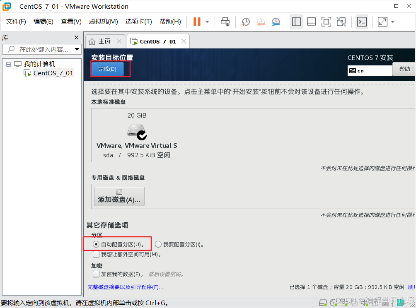Screen dimensions: 416x308
Task: Toggle the thumbnail bar view
Action: (x=311, y=22)
